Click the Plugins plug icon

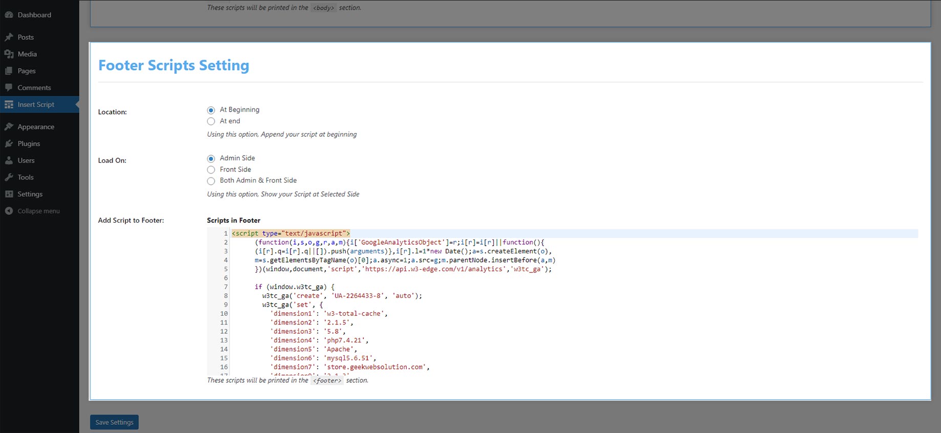(9, 143)
